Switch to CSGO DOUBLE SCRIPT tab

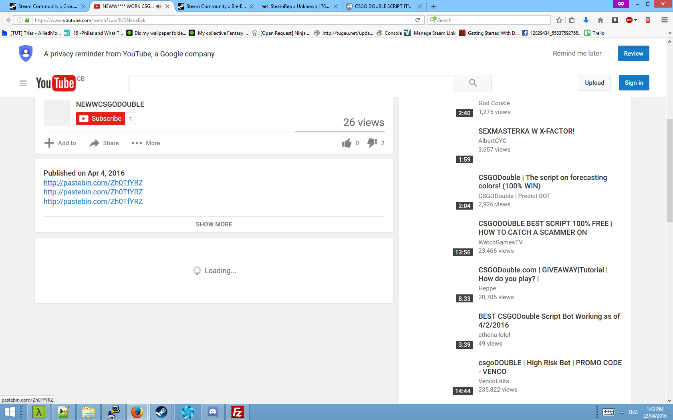click(x=383, y=6)
